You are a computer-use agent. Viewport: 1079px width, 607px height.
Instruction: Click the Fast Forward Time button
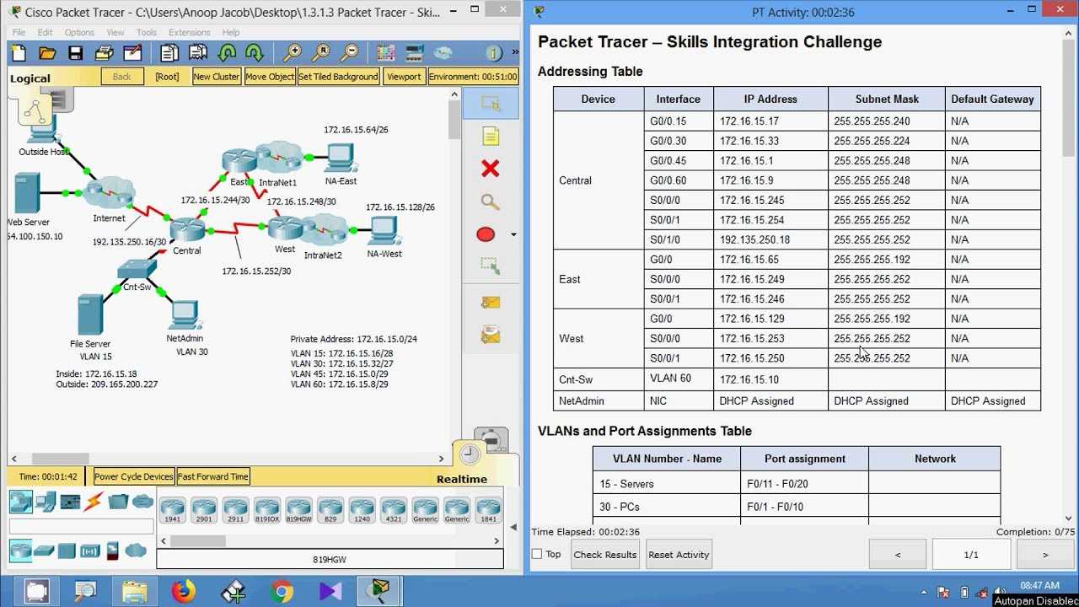pos(213,476)
